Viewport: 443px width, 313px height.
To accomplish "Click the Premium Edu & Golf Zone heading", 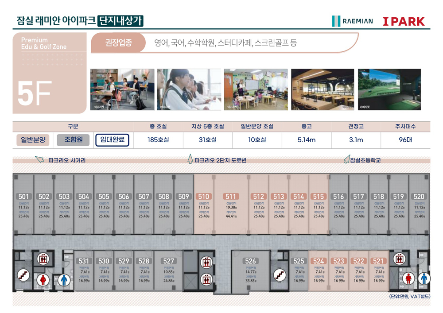I will point(44,43).
